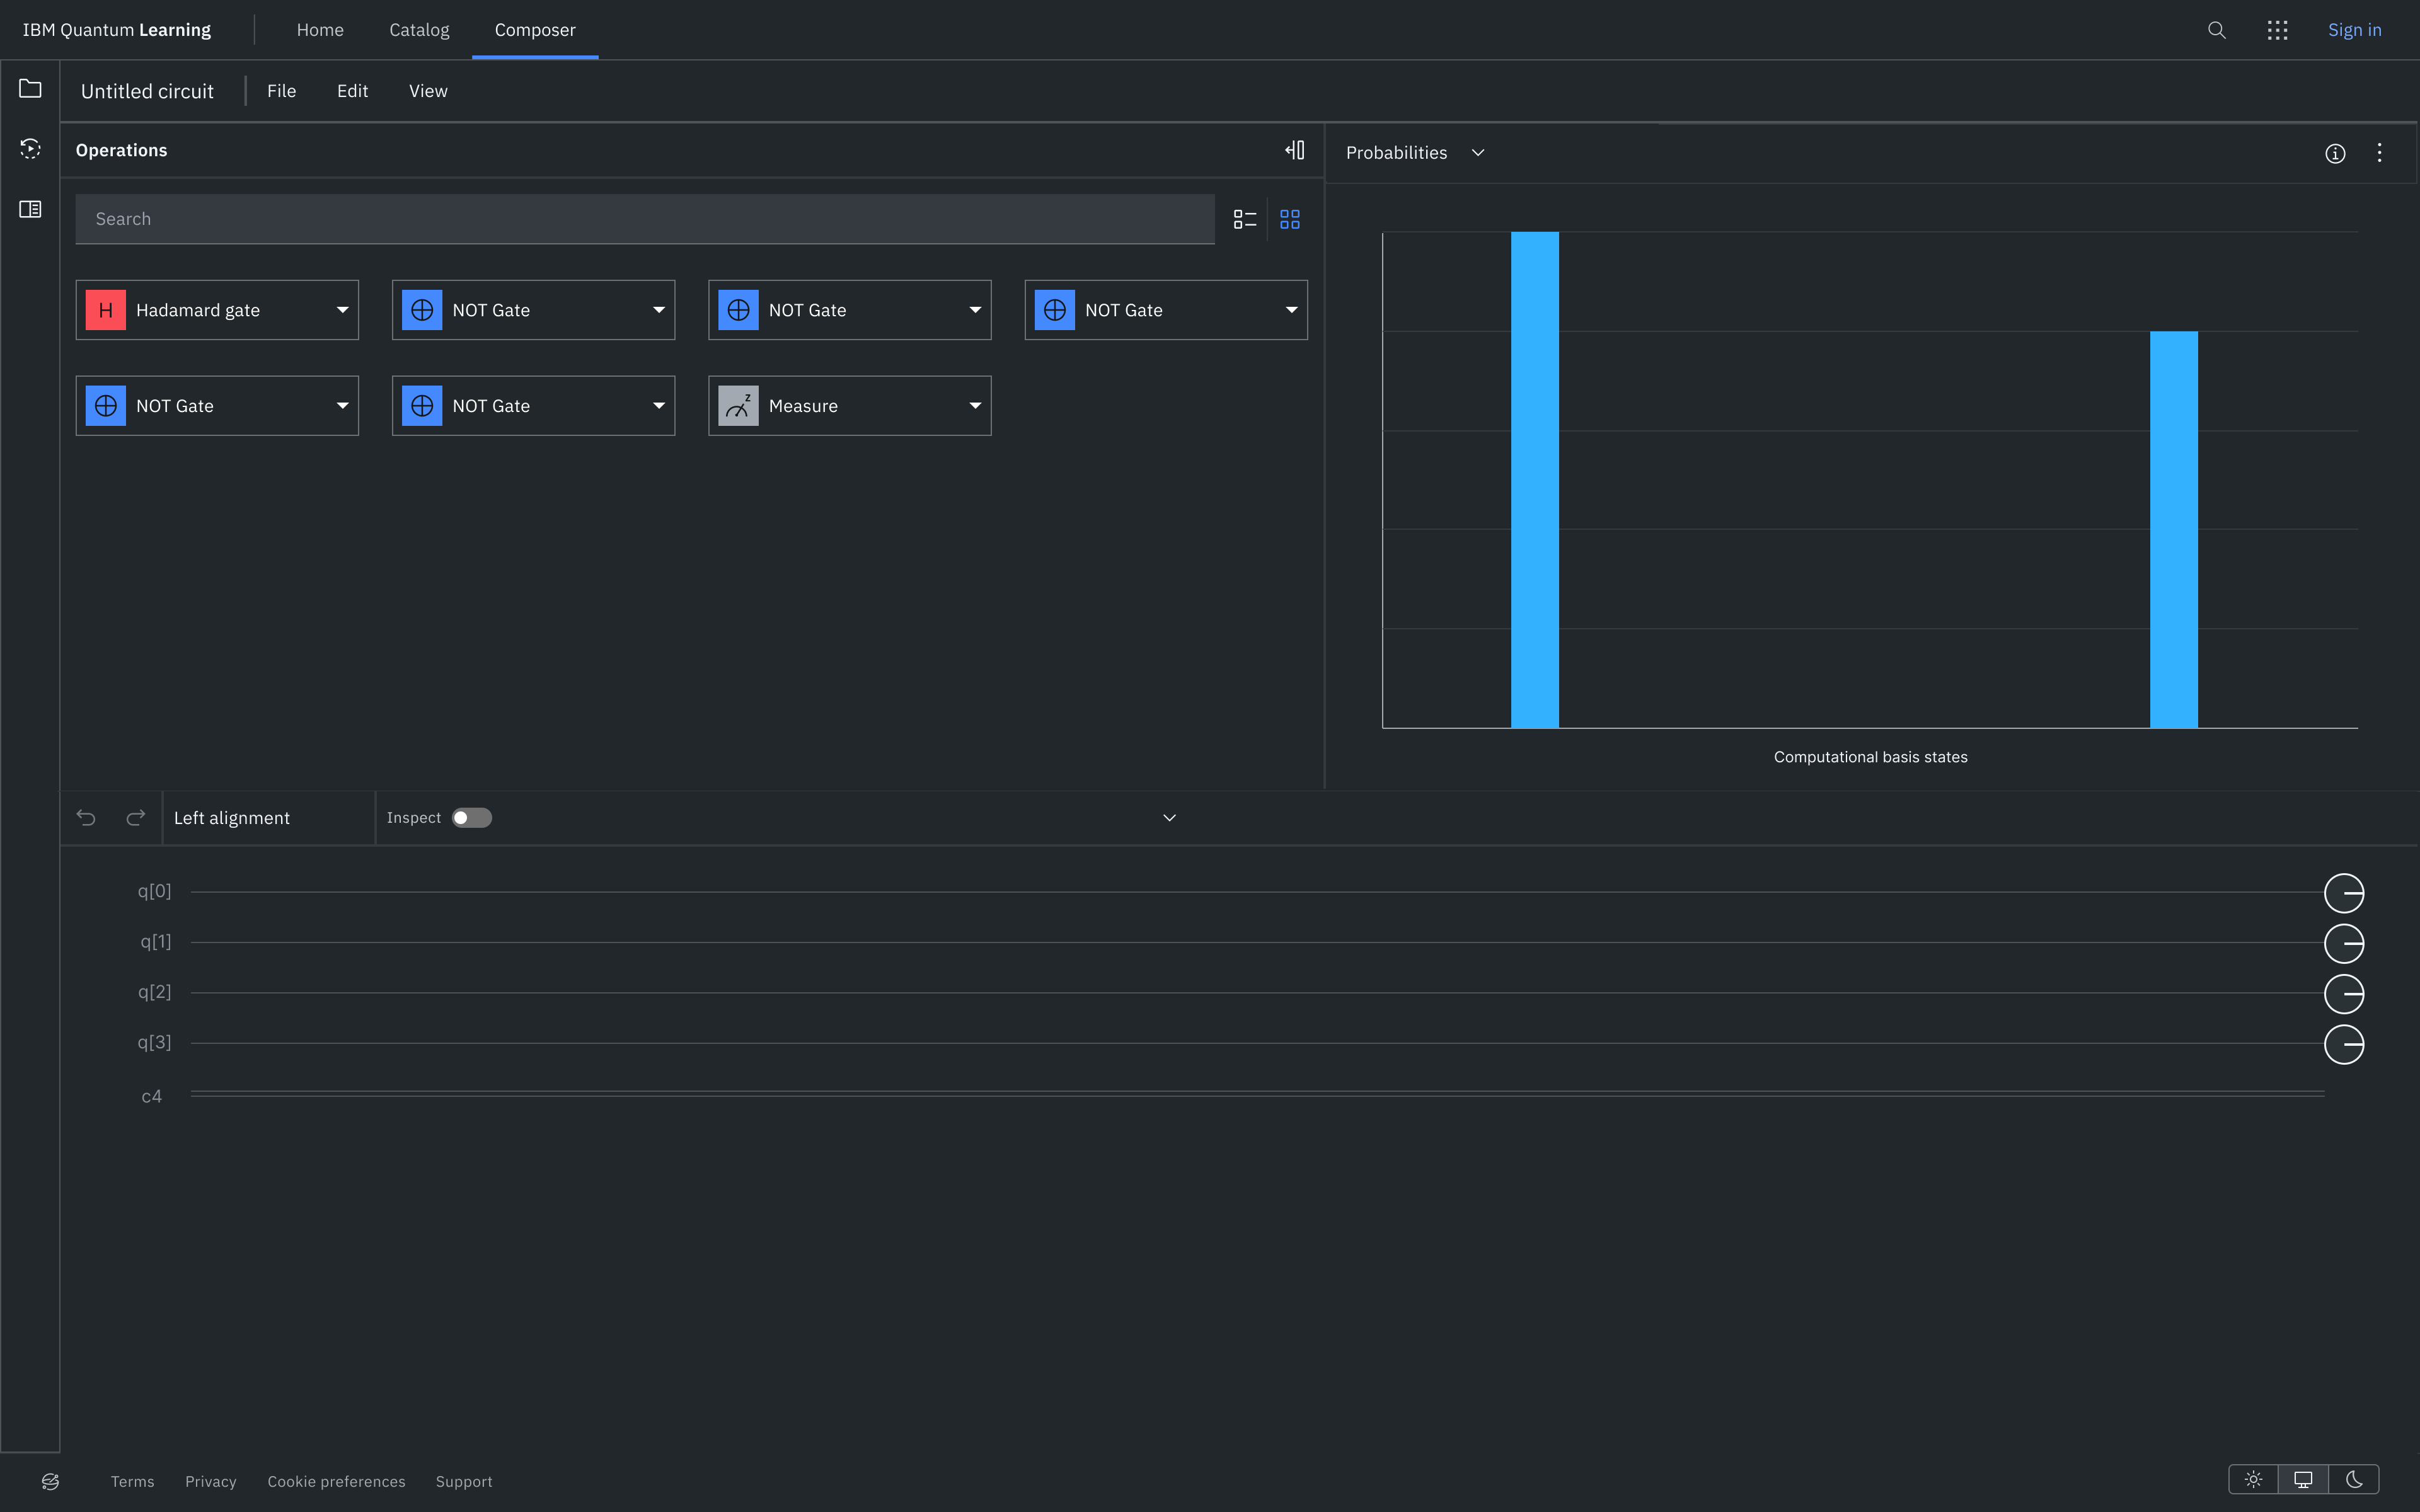This screenshot has height=1512, width=2420.
Task: Click in the operations Search field
Action: [645, 219]
